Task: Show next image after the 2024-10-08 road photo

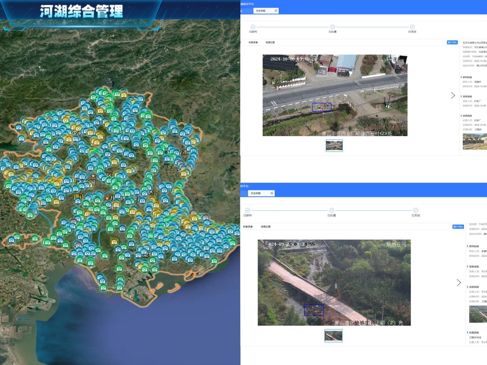Action: coord(453,95)
